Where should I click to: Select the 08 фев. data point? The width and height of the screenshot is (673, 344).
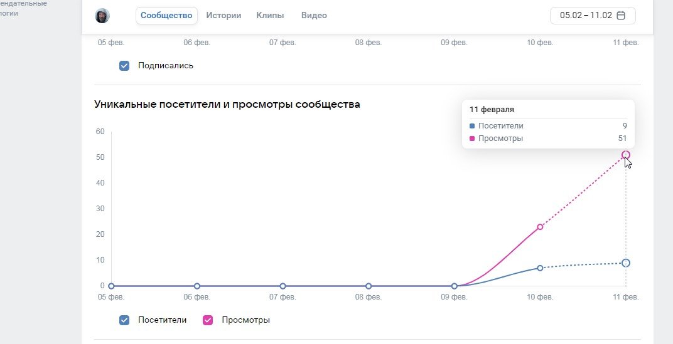coord(369,286)
